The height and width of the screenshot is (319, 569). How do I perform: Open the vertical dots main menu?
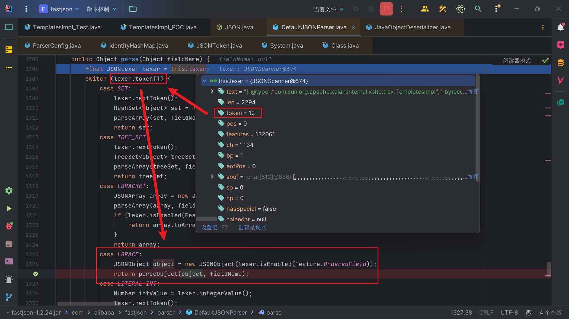26,9
